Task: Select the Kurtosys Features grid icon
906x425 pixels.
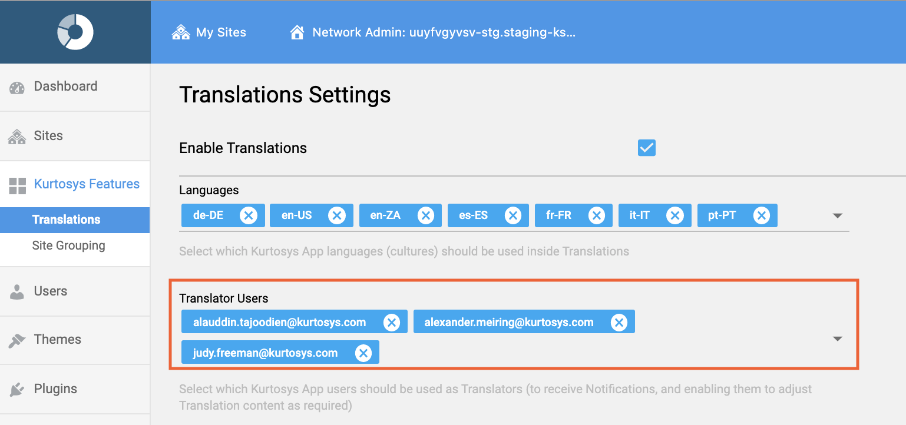Action: point(16,184)
